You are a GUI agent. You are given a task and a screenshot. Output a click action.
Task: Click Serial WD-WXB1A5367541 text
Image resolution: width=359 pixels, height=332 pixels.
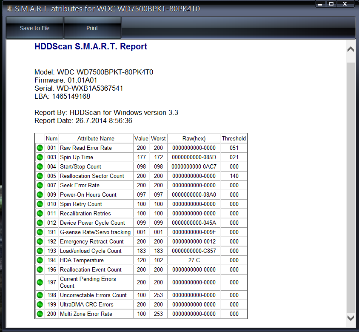coord(79,88)
